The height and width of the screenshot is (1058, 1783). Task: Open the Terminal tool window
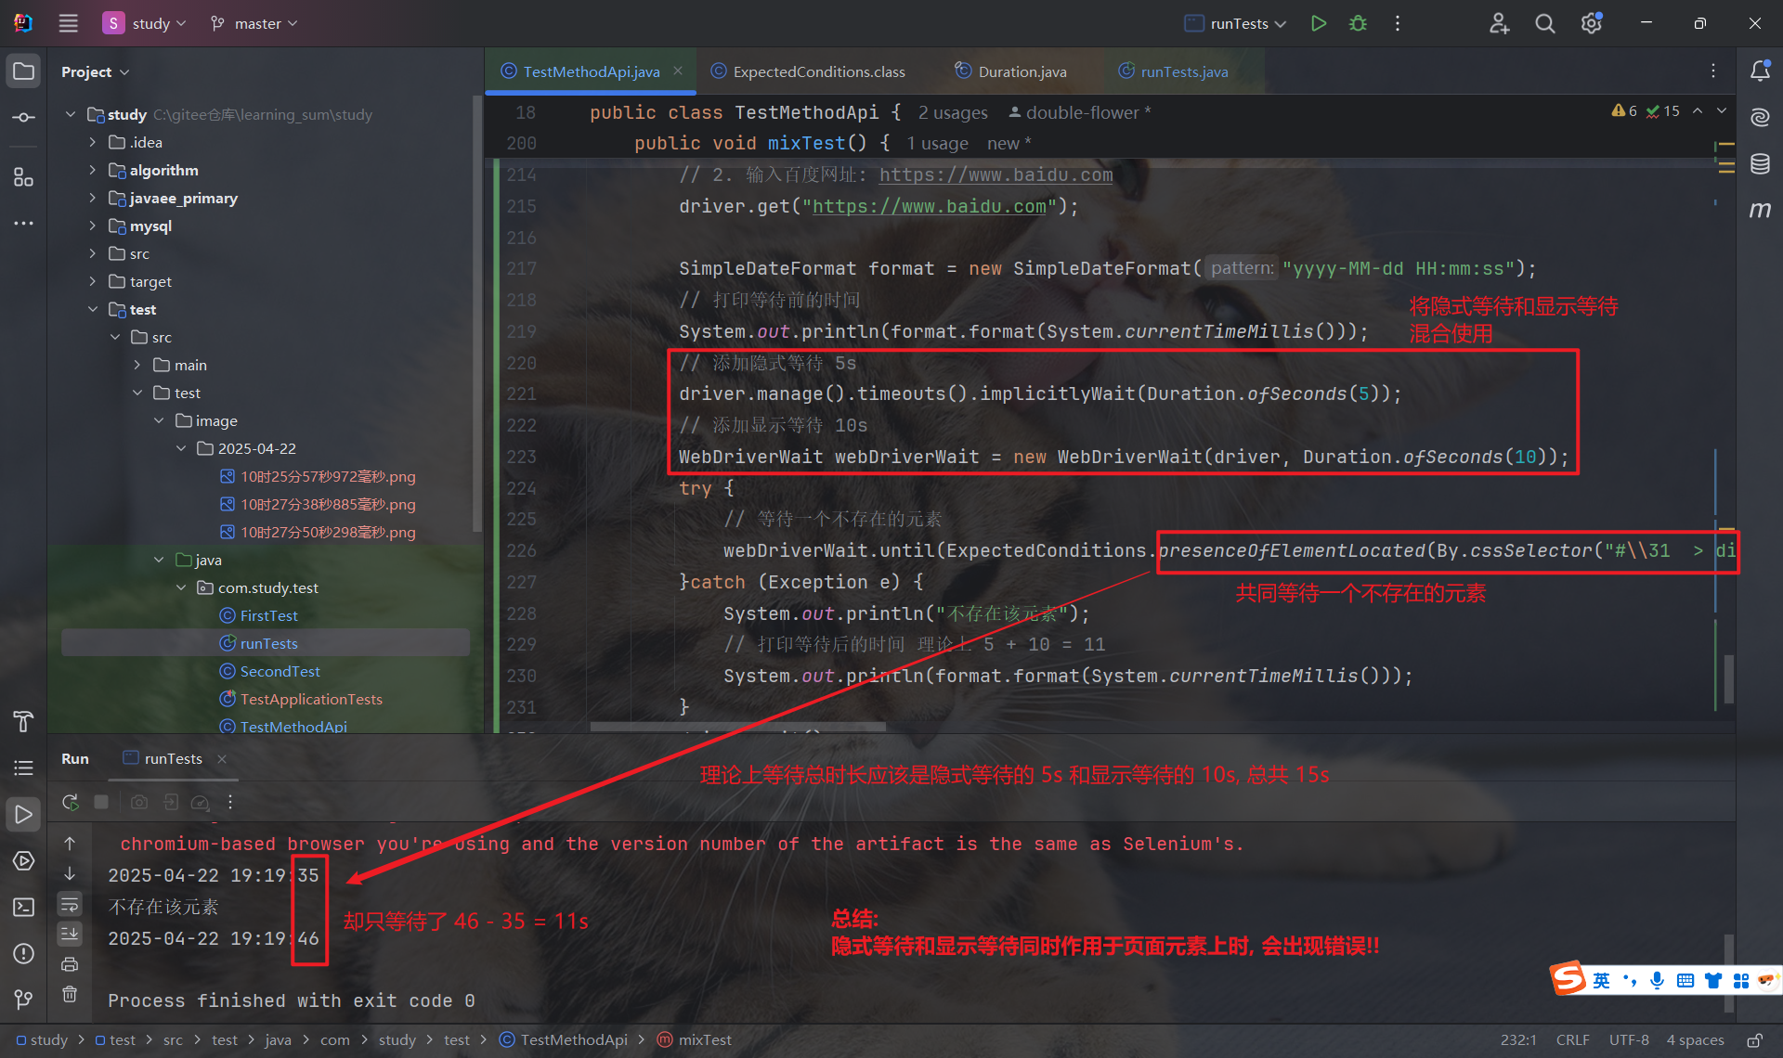pos(24,907)
